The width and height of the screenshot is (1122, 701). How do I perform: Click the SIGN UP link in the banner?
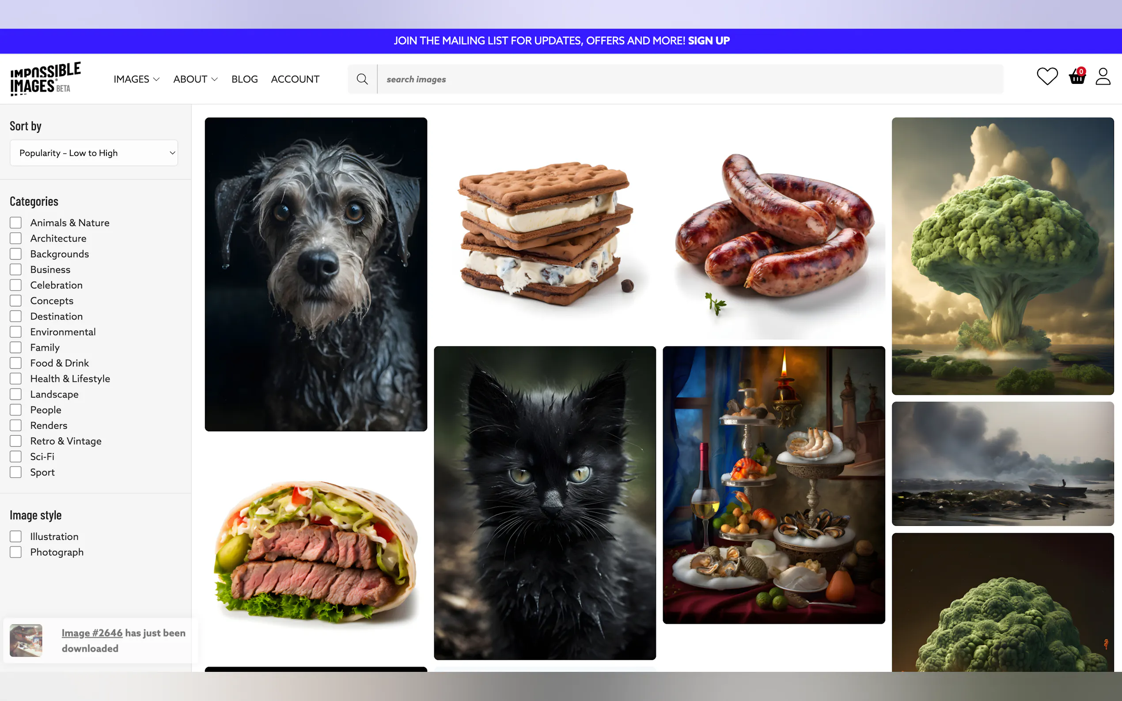(x=708, y=40)
